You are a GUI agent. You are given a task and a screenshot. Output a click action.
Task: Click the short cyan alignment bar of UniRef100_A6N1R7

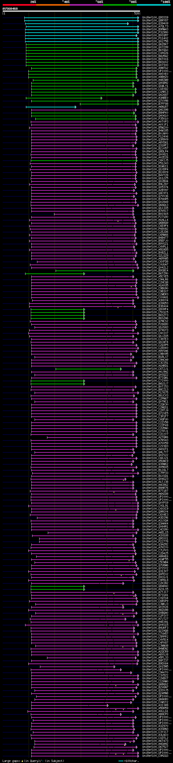51,107
